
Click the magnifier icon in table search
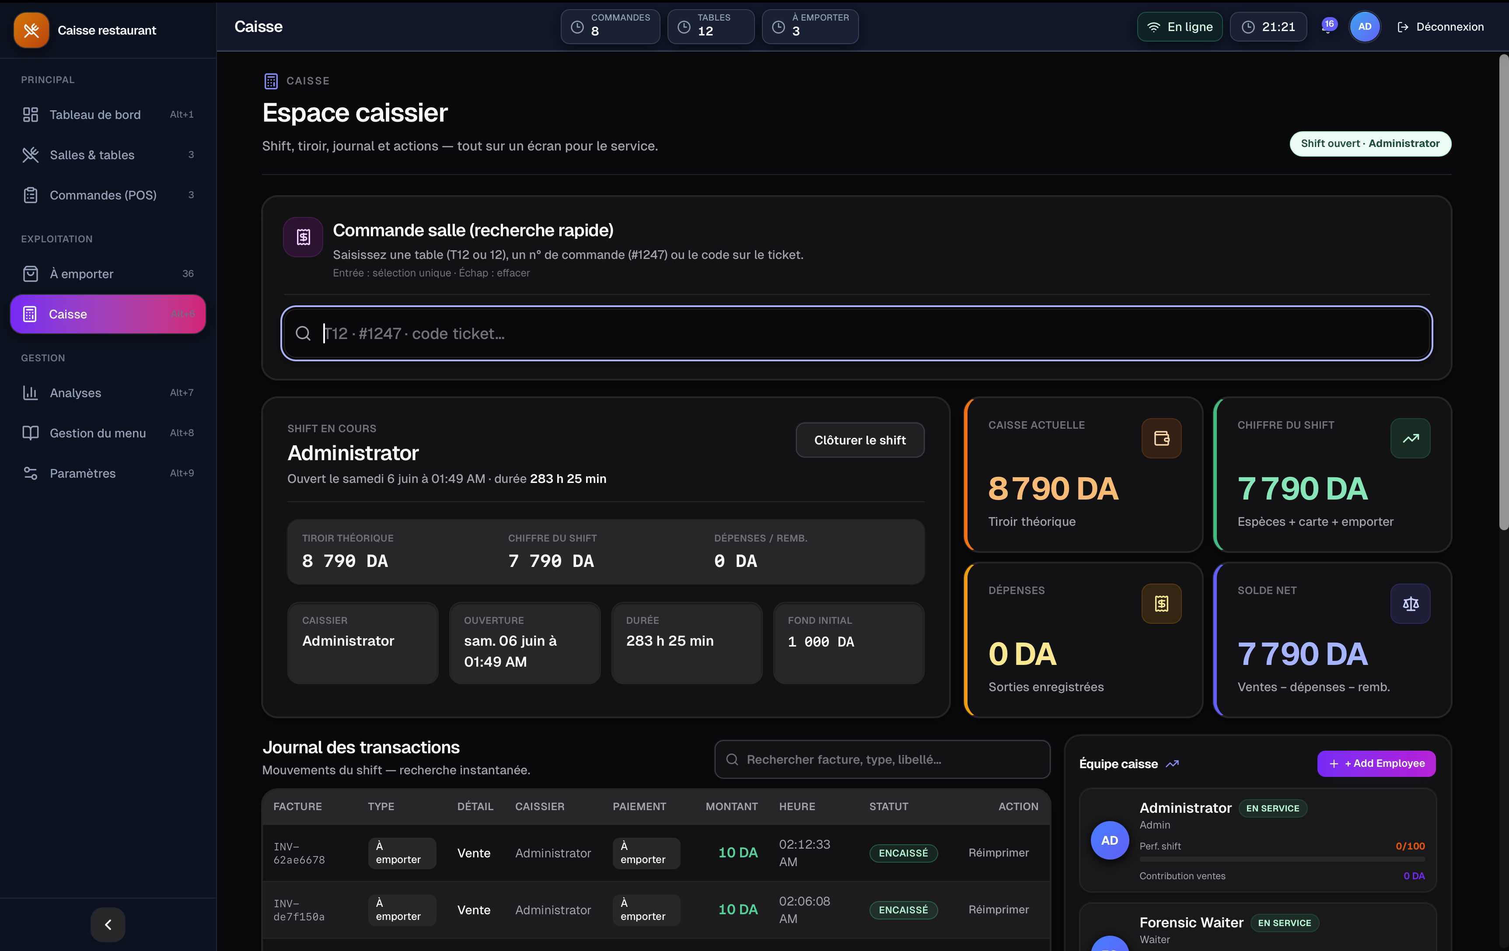(303, 333)
